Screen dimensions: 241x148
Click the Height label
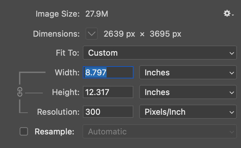tap(66, 92)
